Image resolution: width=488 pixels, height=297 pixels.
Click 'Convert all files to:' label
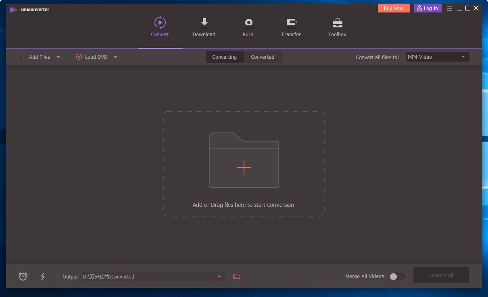[x=377, y=58]
